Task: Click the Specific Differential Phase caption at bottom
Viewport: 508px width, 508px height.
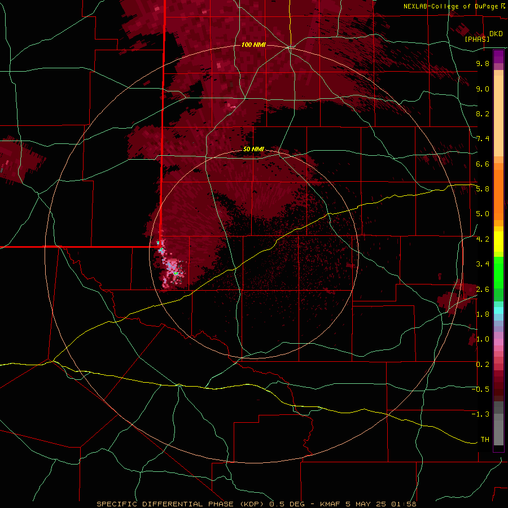Action: [256, 504]
